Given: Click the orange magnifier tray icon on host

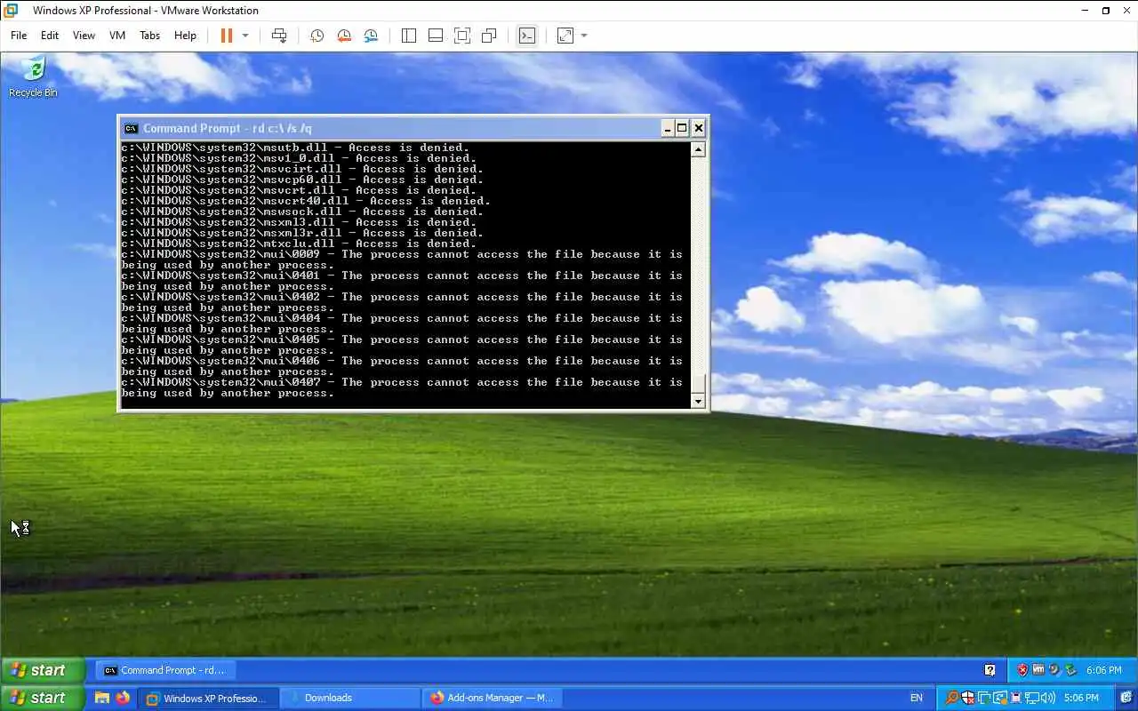Looking at the screenshot, I should (952, 698).
